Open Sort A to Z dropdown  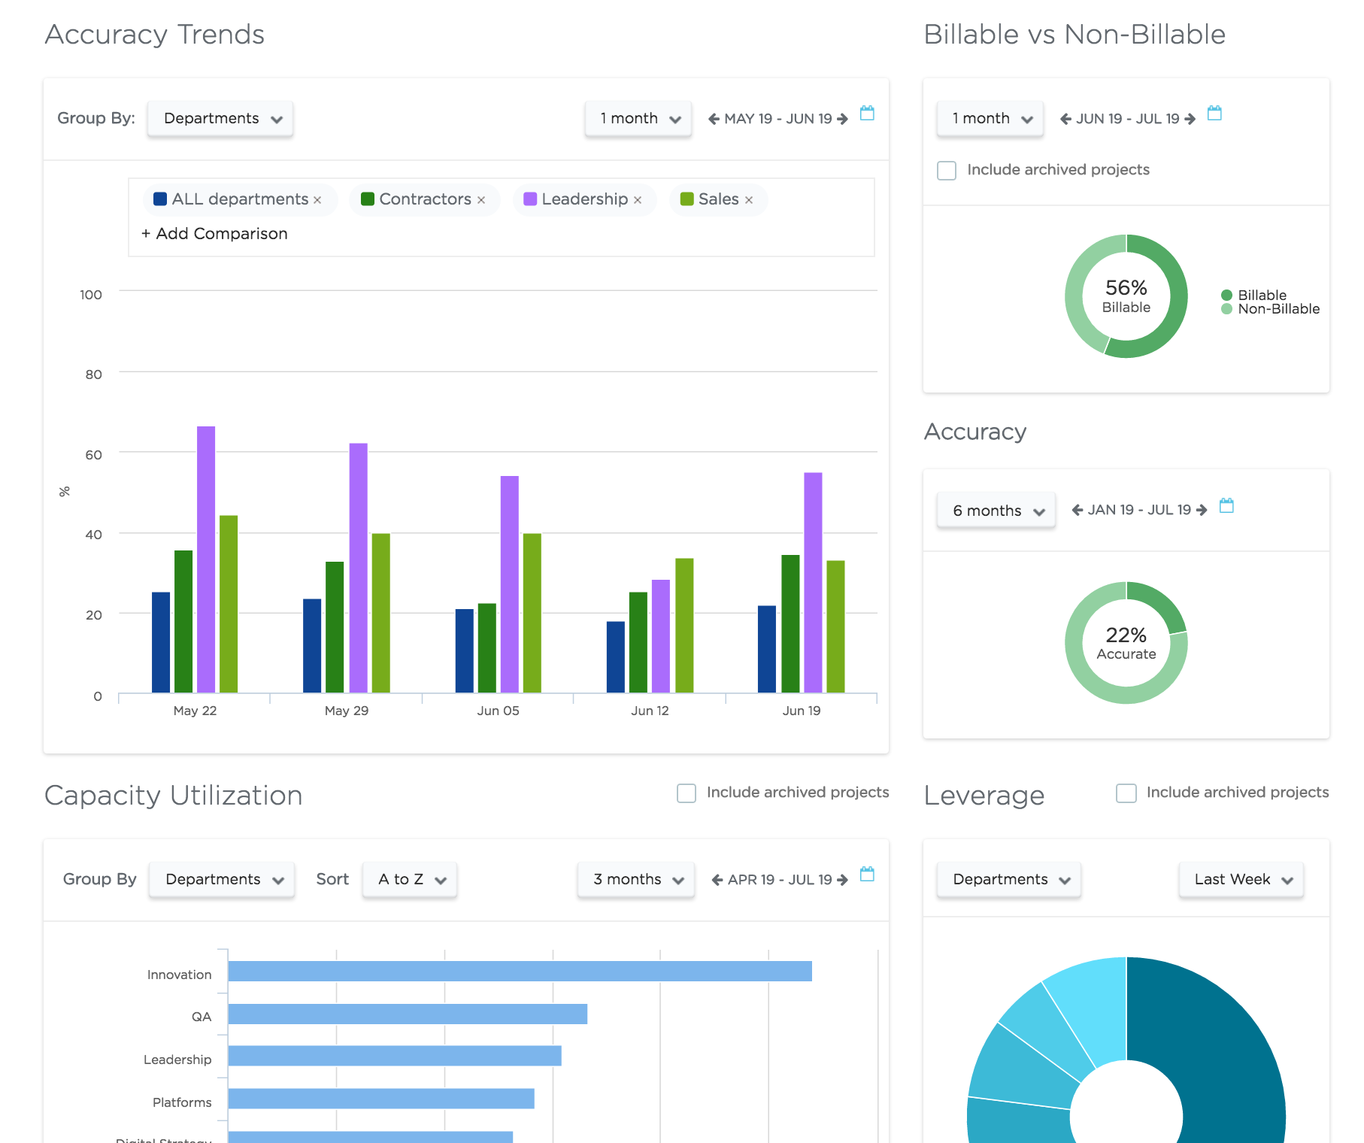point(410,880)
